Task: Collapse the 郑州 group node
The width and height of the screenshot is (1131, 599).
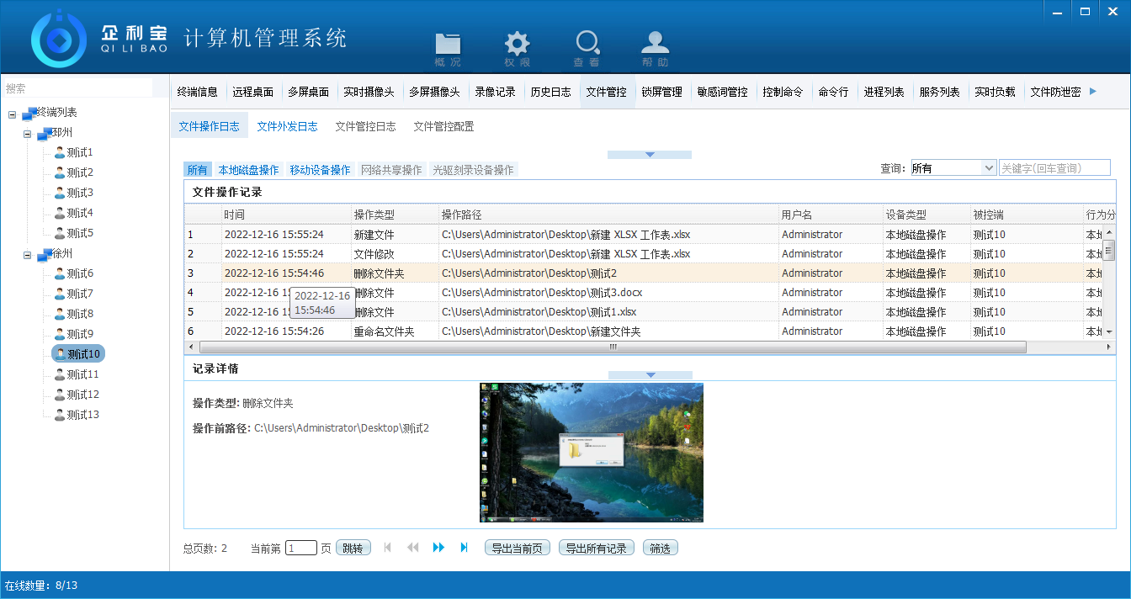Action: coord(28,133)
